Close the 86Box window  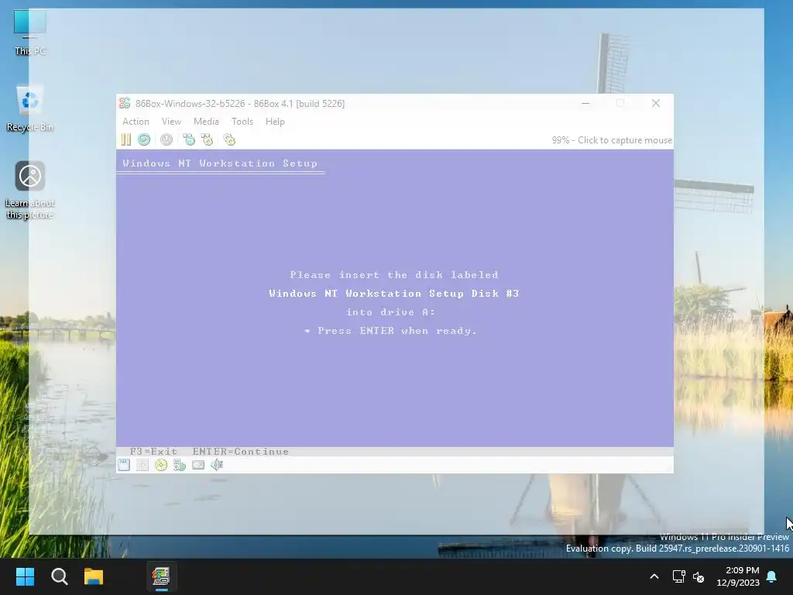point(656,103)
